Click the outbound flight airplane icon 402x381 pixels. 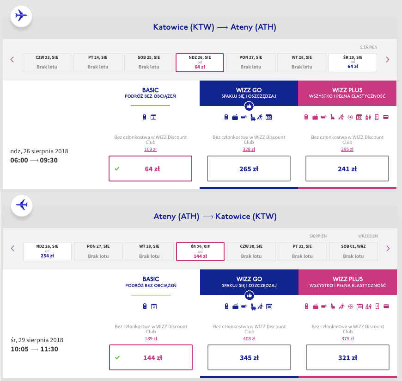tap(21, 16)
